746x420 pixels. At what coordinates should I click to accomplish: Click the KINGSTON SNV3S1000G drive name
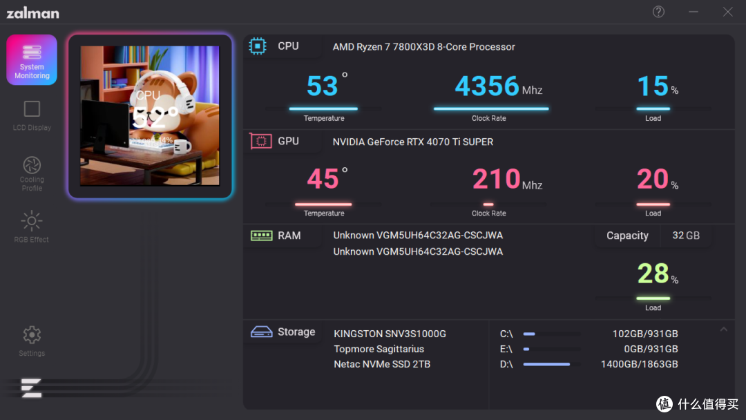pos(390,334)
